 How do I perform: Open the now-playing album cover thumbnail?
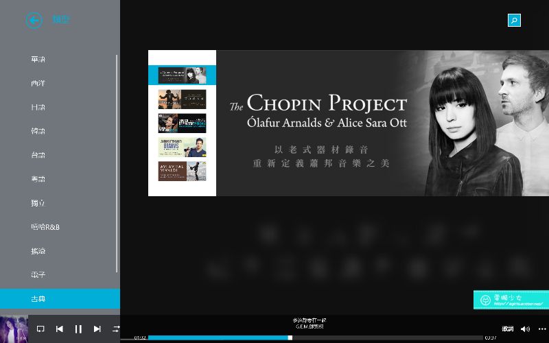tap(14, 329)
